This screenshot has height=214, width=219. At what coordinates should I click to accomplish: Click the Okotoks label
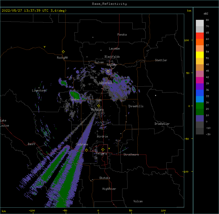coord(105,178)
